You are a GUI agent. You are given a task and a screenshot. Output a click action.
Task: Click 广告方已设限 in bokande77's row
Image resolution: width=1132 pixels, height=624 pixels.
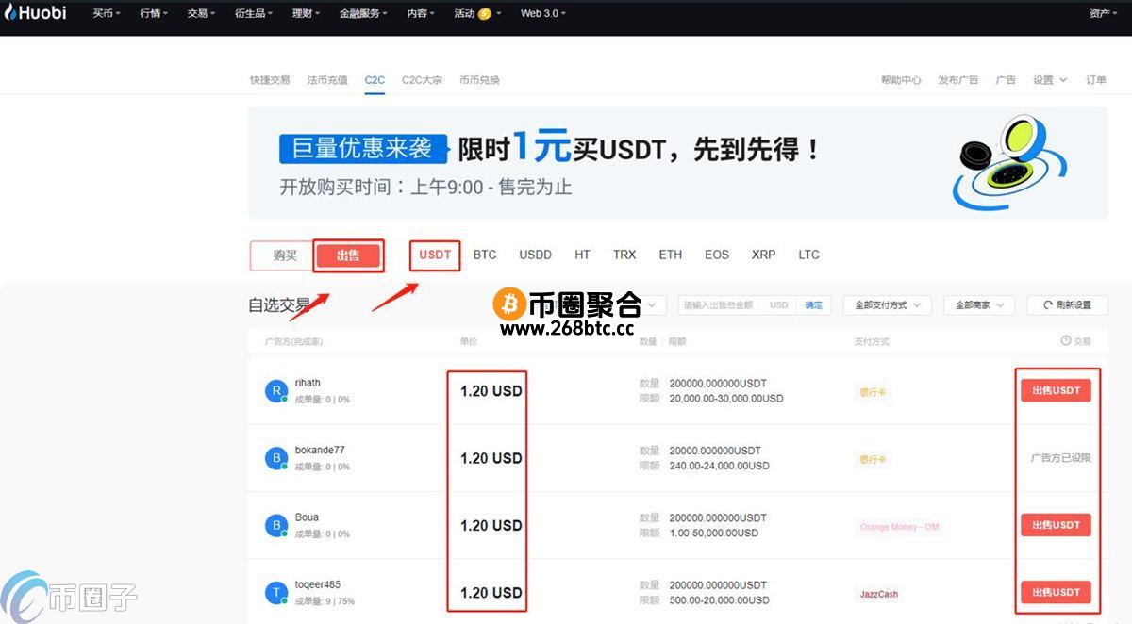pyautogui.click(x=1060, y=458)
